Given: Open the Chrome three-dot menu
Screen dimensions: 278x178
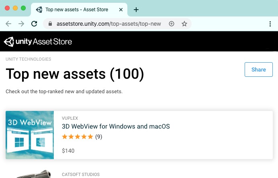Looking at the screenshot, I should pos(270,24).
